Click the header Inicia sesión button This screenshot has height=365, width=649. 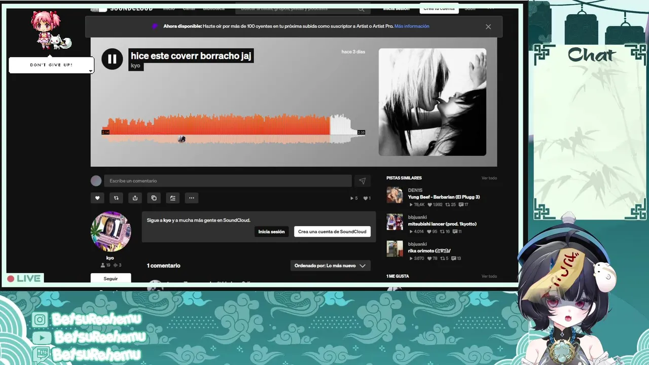coord(396,8)
